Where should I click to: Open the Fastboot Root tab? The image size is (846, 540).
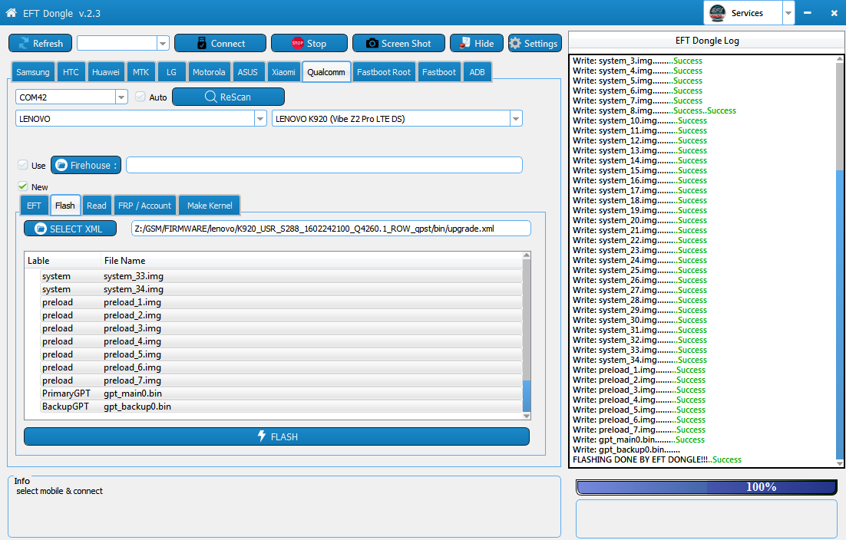384,71
